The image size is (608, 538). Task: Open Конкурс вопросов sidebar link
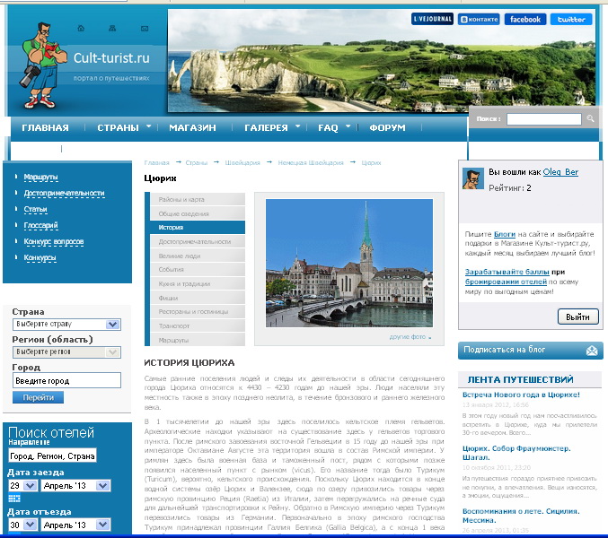pyautogui.click(x=54, y=241)
